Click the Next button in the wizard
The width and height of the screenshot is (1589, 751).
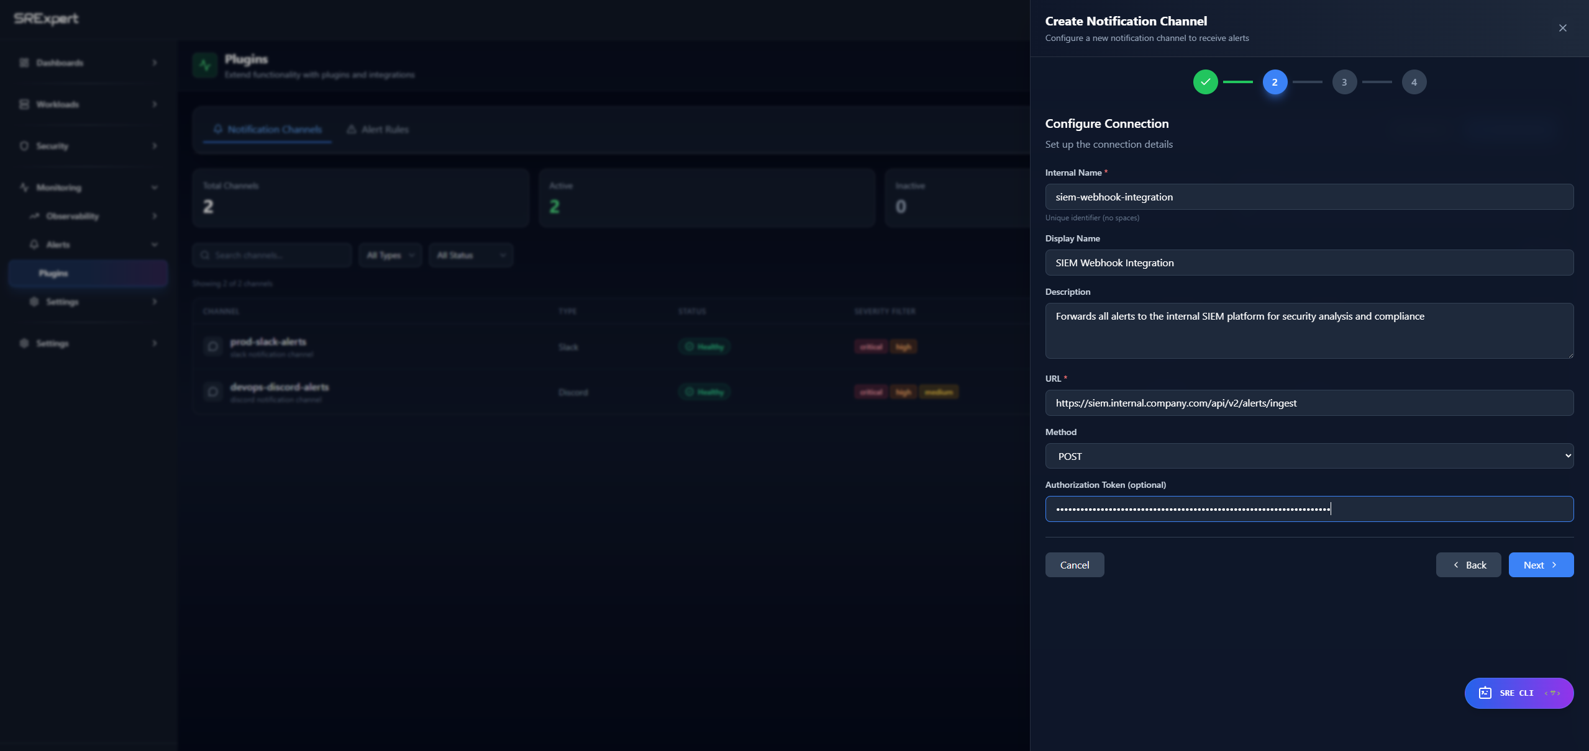[x=1541, y=565]
